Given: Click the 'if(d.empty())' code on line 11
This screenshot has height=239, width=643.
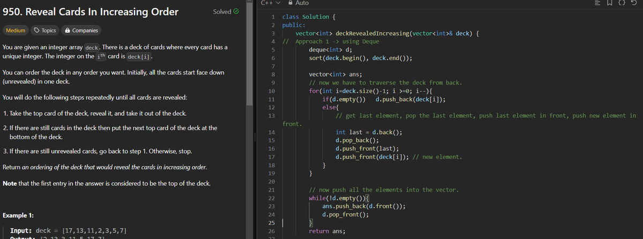Looking at the screenshot, I should point(344,99).
